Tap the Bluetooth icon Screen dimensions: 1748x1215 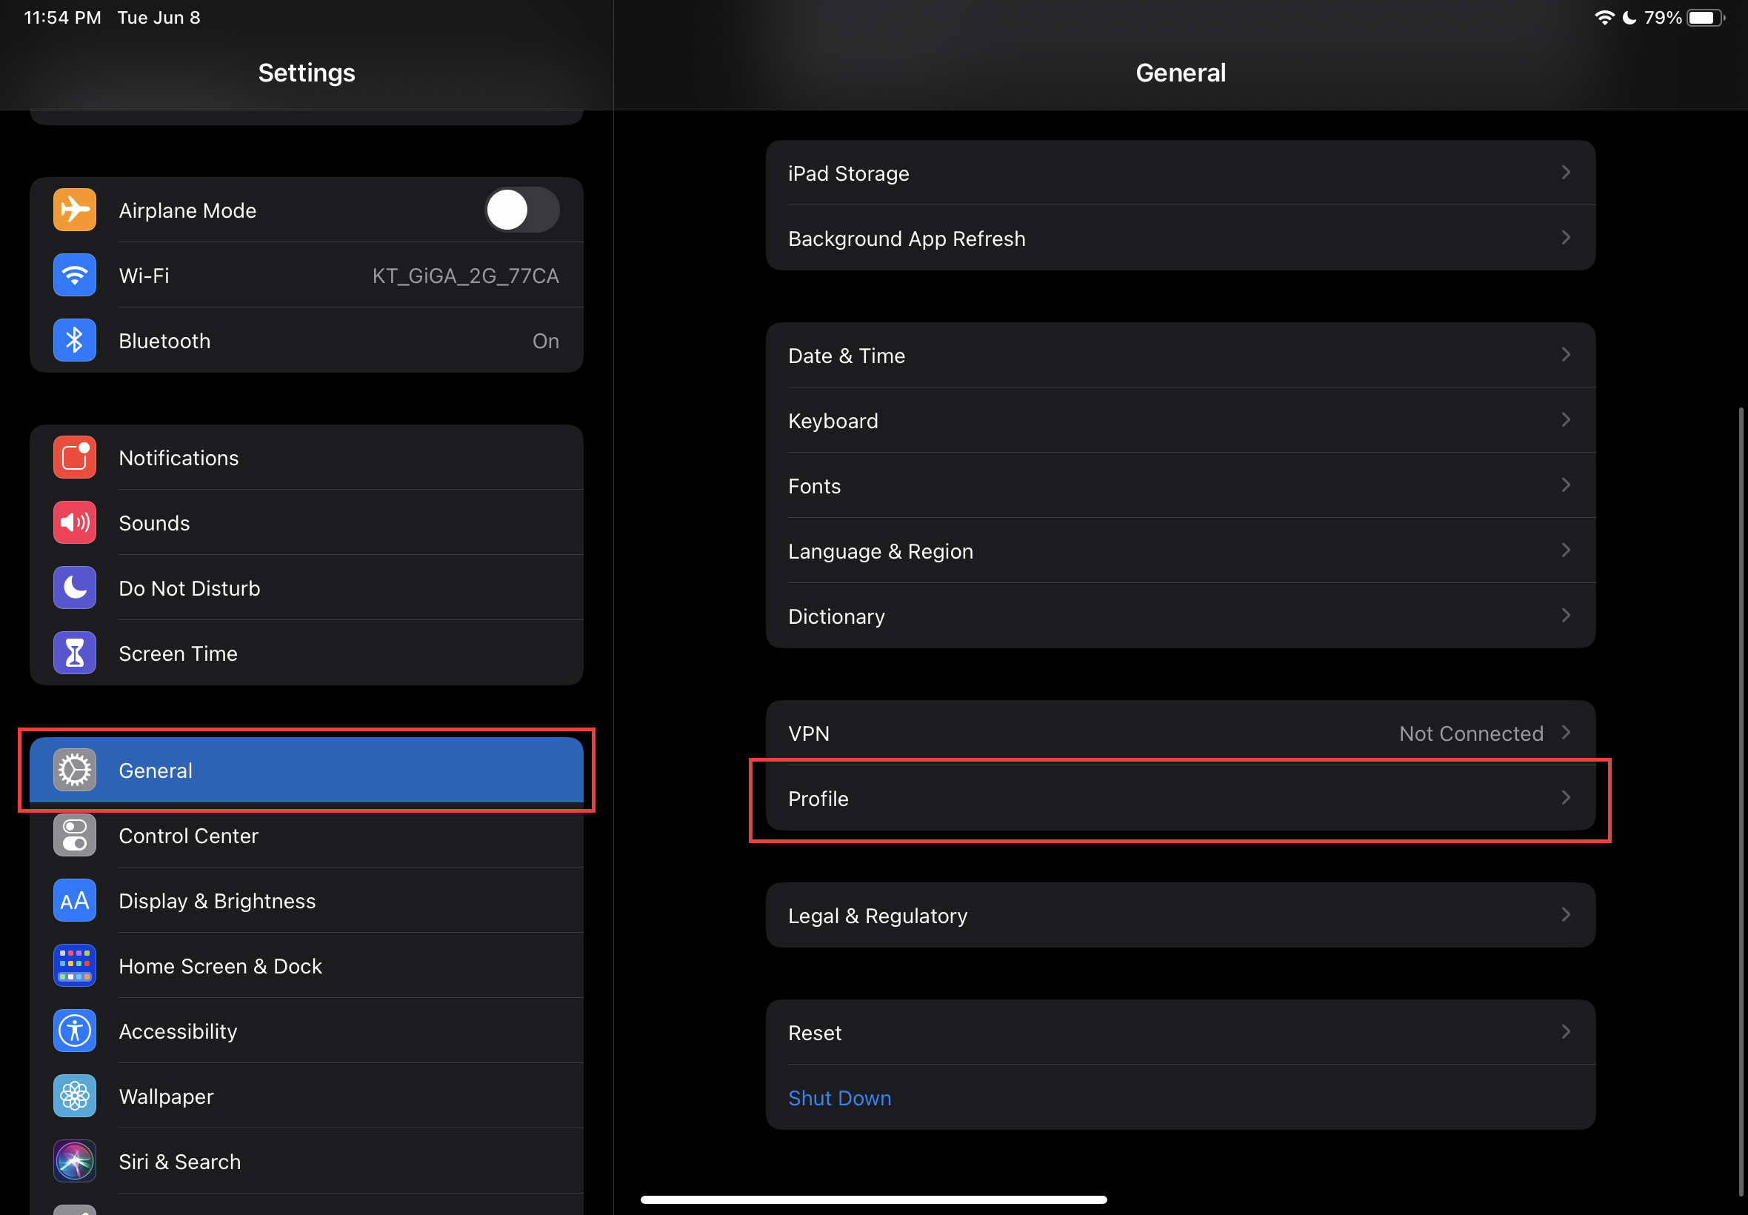75,340
